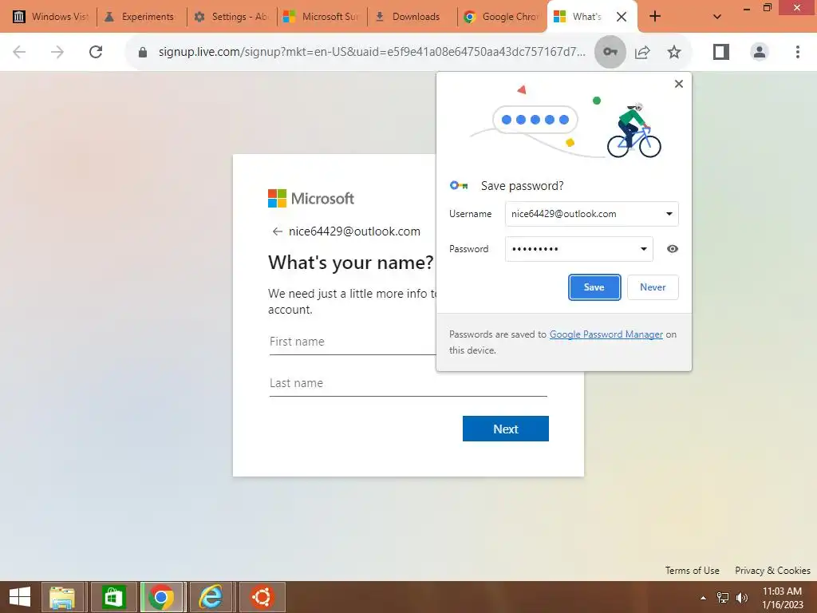
Task: Click the volume speaker tray icon
Action: [741, 598]
